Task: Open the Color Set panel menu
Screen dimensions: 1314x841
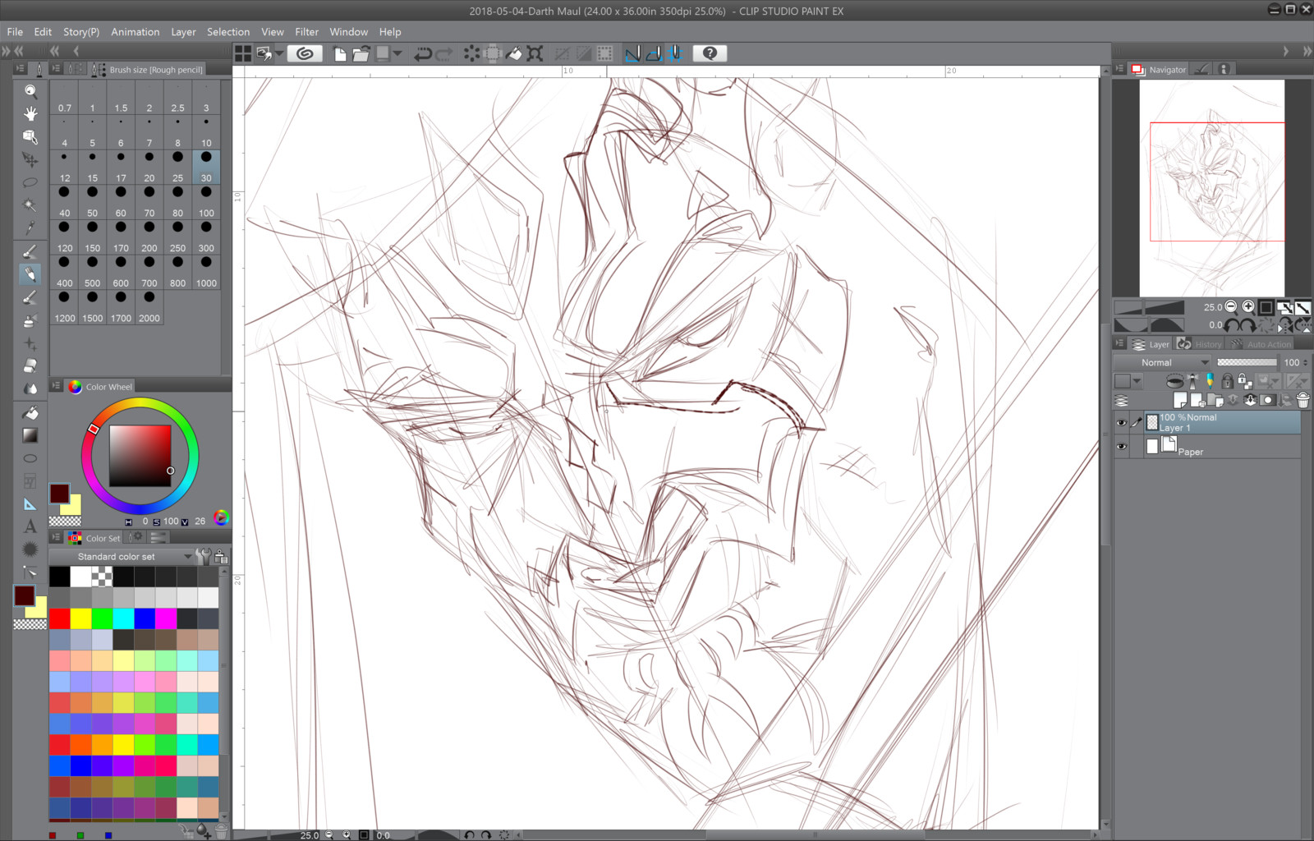Action: click(x=56, y=538)
